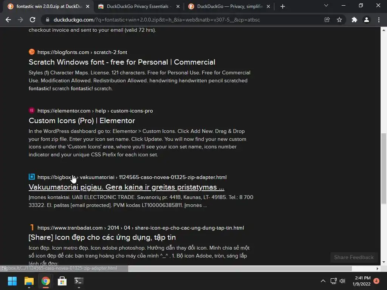
Task: Close the DuckDuckGo Privacy Essentials tab
Action: coord(178,6)
